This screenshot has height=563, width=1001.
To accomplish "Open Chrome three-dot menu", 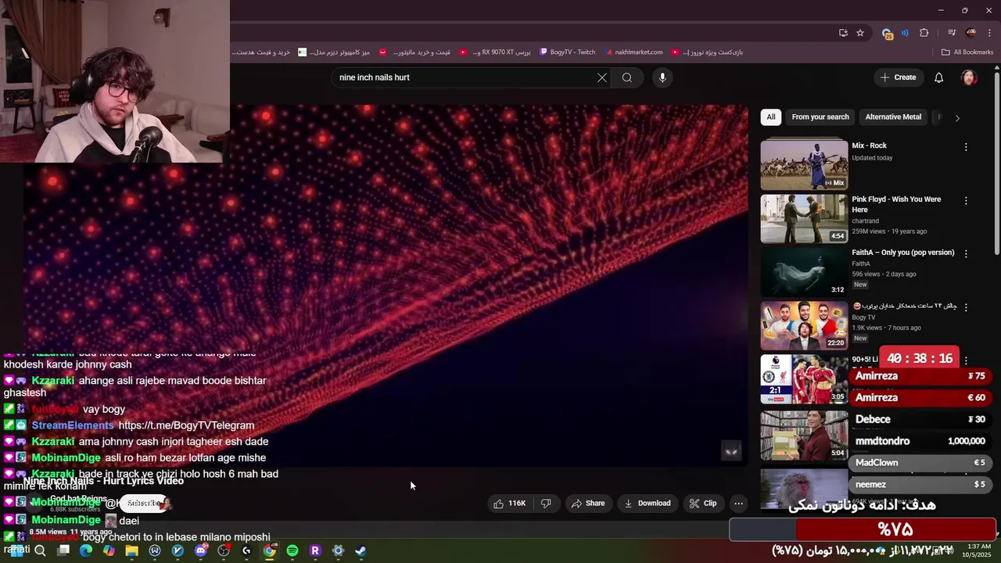I will [x=989, y=33].
